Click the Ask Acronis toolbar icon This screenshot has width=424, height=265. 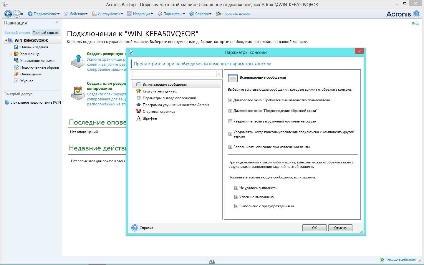pos(218,14)
